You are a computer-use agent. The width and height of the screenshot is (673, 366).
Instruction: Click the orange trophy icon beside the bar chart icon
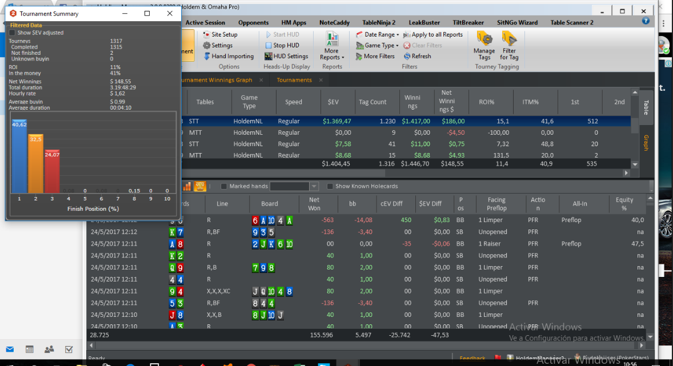click(x=200, y=186)
